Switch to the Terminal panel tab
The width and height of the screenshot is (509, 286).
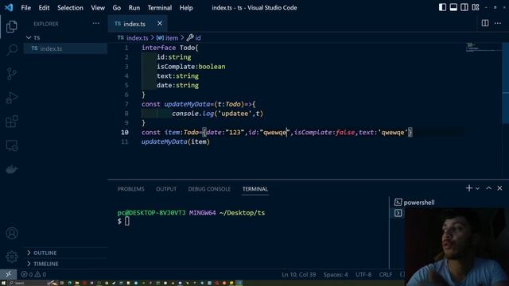click(x=255, y=189)
